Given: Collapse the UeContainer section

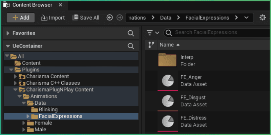Looking at the screenshot, I should point(8,46).
